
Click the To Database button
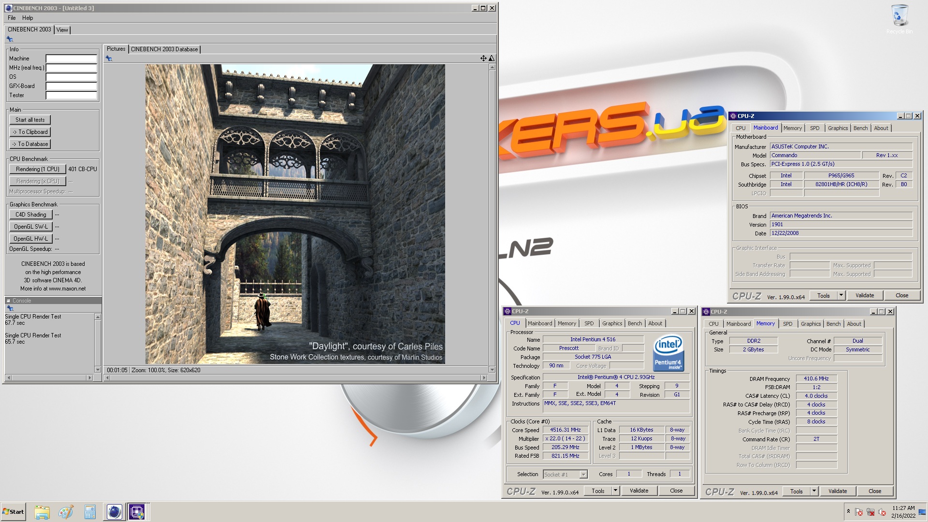(30, 144)
